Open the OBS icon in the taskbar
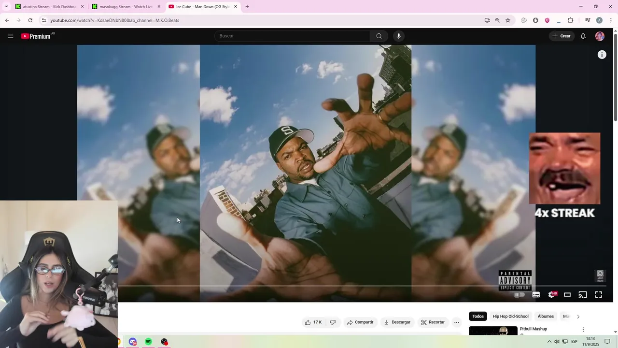 tap(164, 342)
